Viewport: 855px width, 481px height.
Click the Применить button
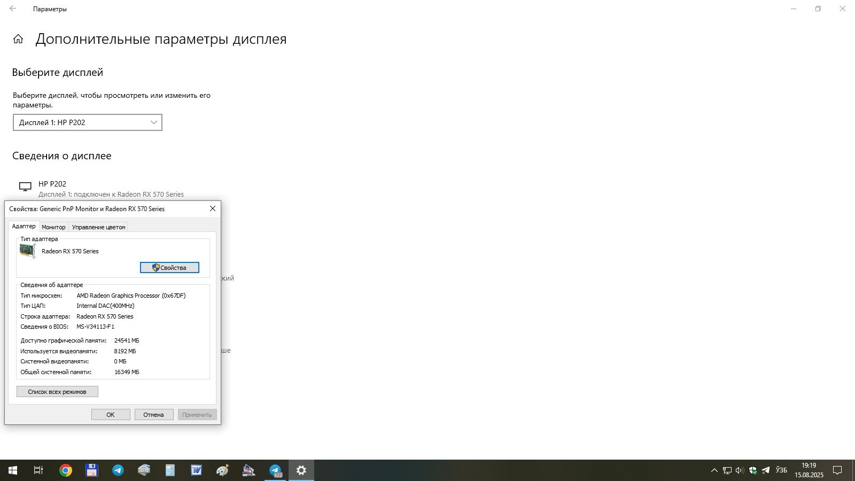pyautogui.click(x=197, y=415)
